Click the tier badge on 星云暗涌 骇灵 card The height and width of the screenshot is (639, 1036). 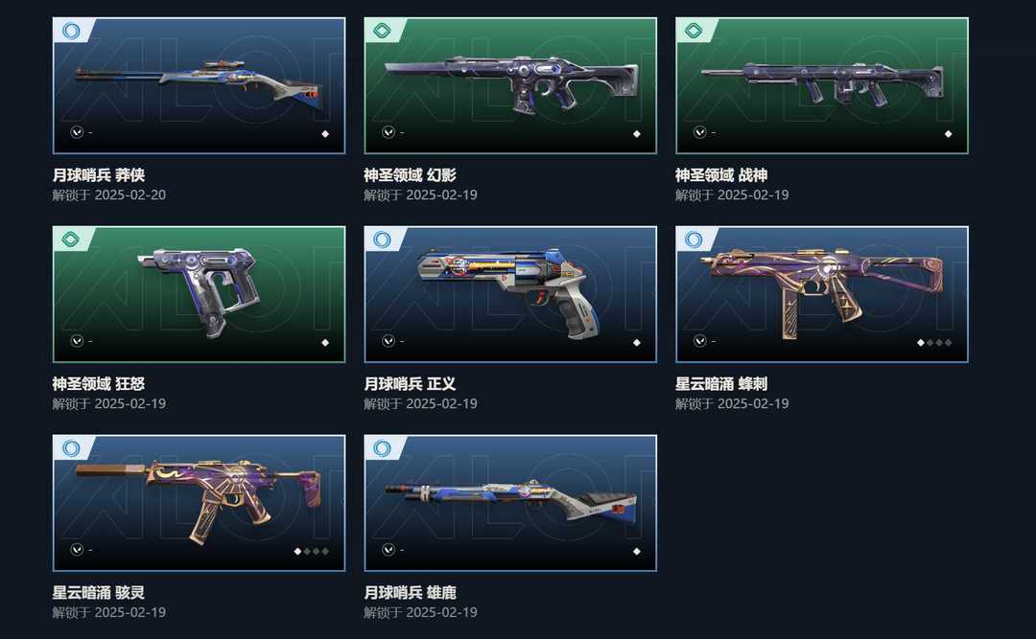tap(71, 447)
